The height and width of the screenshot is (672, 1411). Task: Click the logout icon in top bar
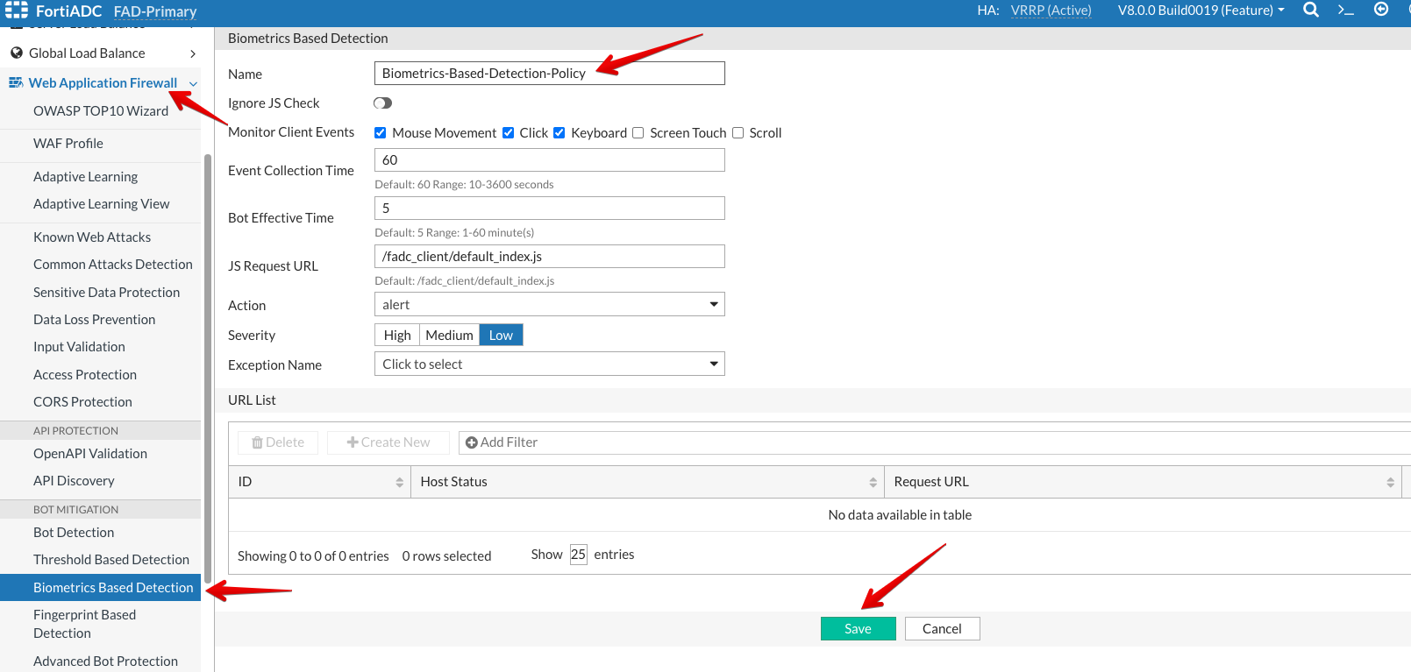point(1381,10)
